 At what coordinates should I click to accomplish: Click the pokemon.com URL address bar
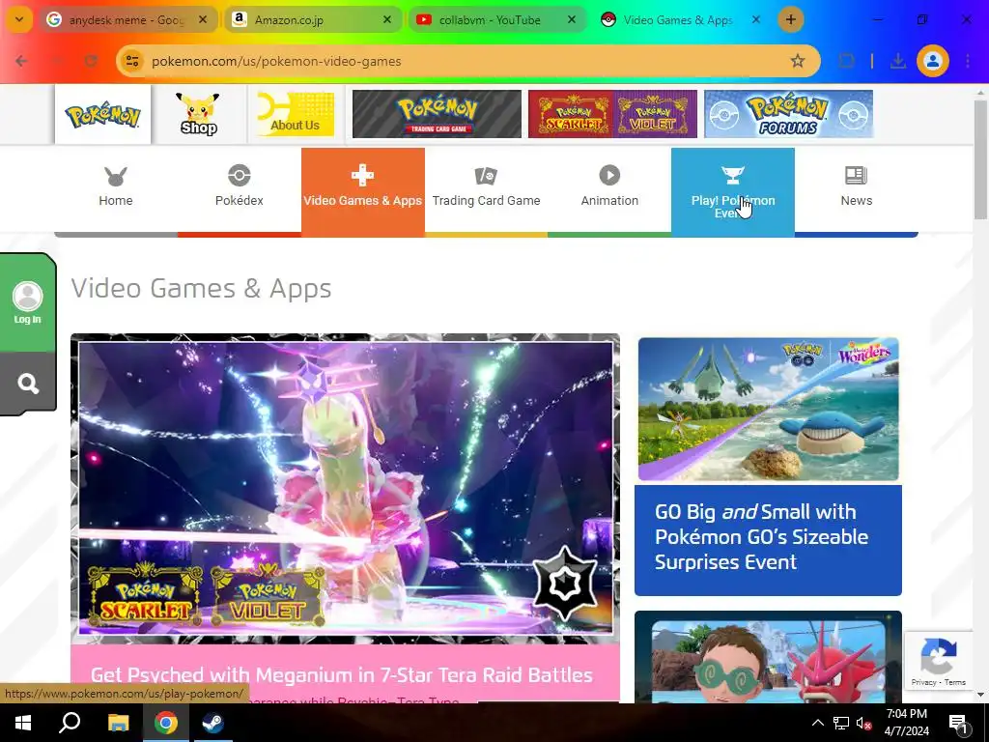click(466, 61)
